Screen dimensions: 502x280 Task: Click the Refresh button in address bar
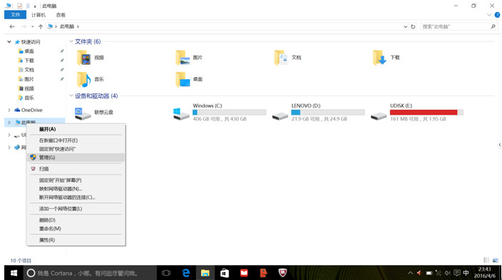click(413, 26)
